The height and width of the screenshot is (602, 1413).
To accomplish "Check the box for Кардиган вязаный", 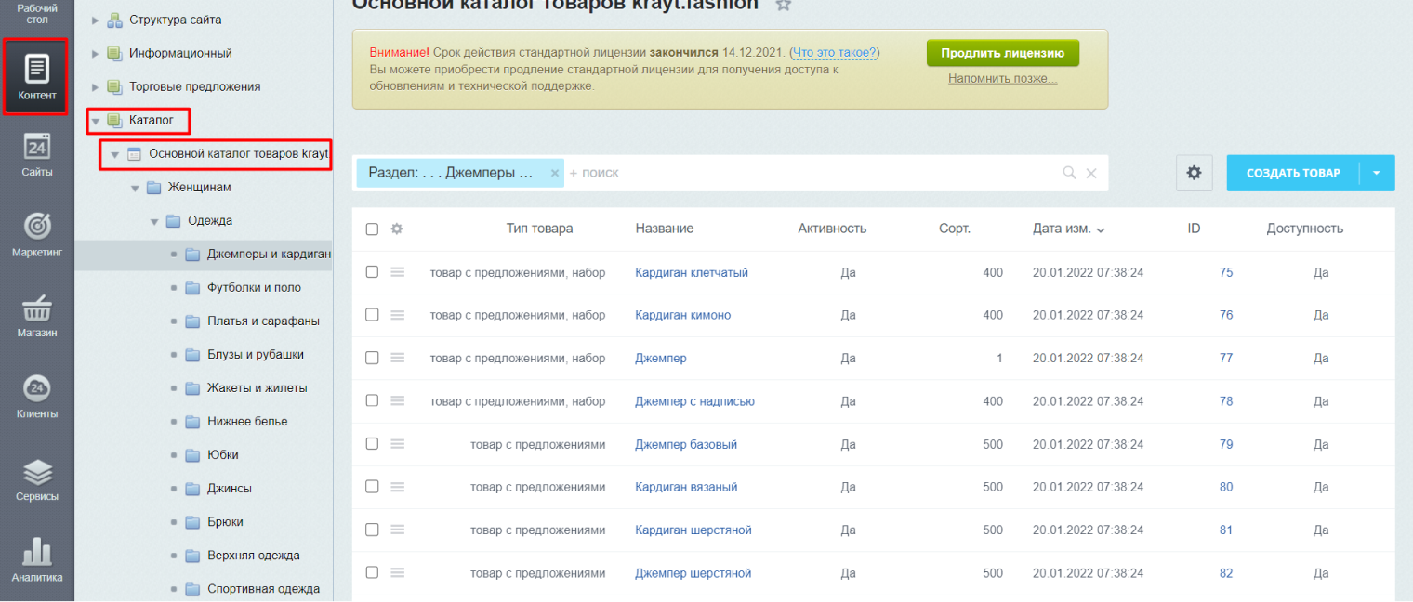I will pos(372,487).
